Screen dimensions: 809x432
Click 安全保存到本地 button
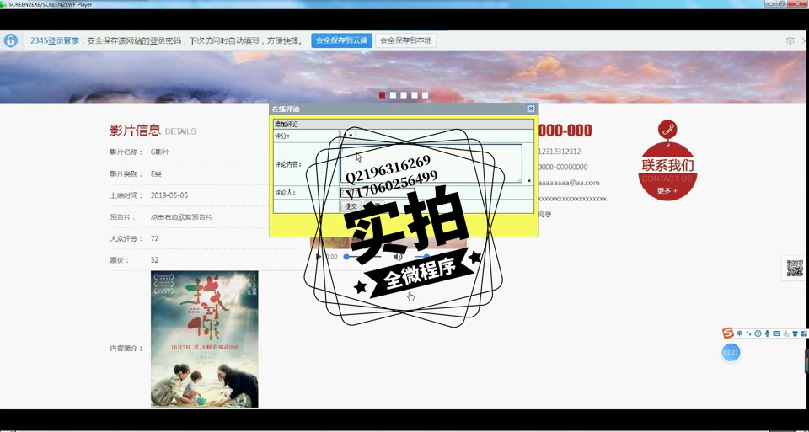[405, 40]
